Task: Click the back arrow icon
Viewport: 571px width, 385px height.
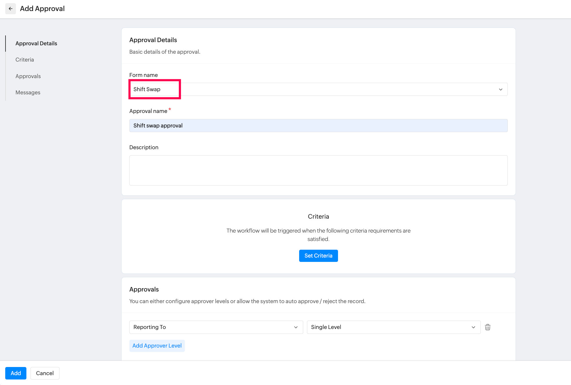Action: click(10, 9)
